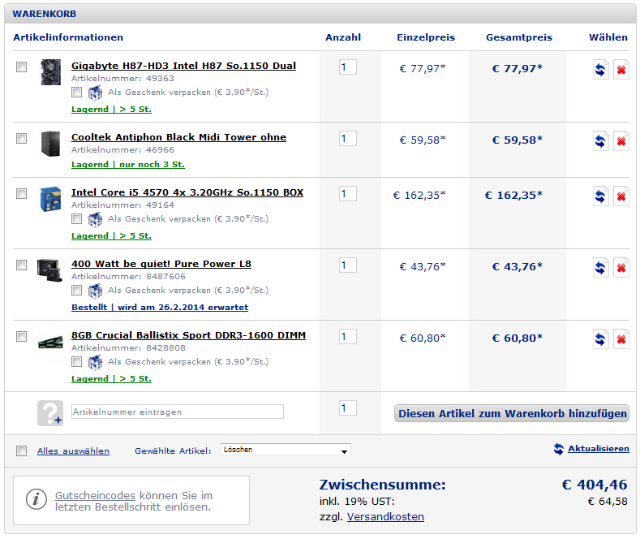Select the Cooltek Antiphon row checkbox
Viewport: 640px width, 539px height.
(x=21, y=139)
